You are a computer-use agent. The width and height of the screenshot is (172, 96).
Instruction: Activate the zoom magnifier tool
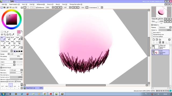click(x=5, y=35)
